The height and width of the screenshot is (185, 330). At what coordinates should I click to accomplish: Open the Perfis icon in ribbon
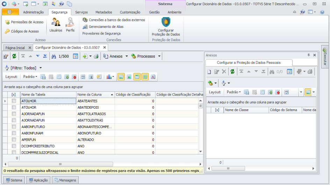pos(70,23)
